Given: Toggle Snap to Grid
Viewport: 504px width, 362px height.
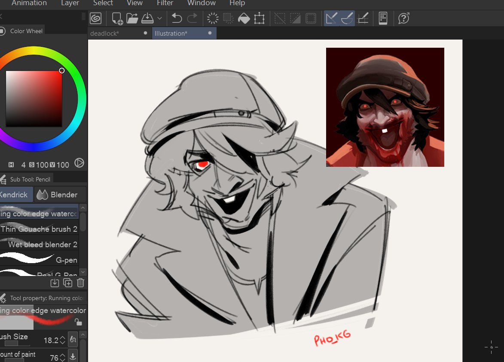Looking at the screenshot, I should pos(363,18).
